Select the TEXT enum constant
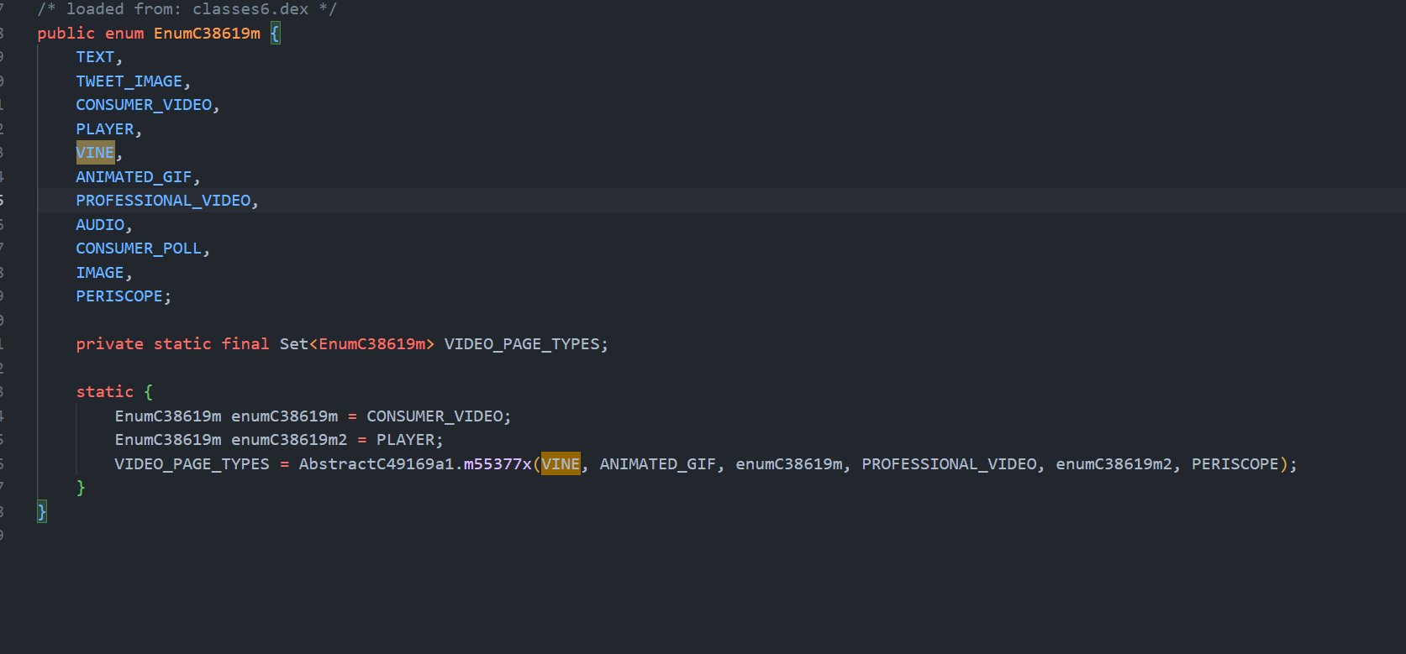This screenshot has height=654, width=1406. [x=95, y=57]
